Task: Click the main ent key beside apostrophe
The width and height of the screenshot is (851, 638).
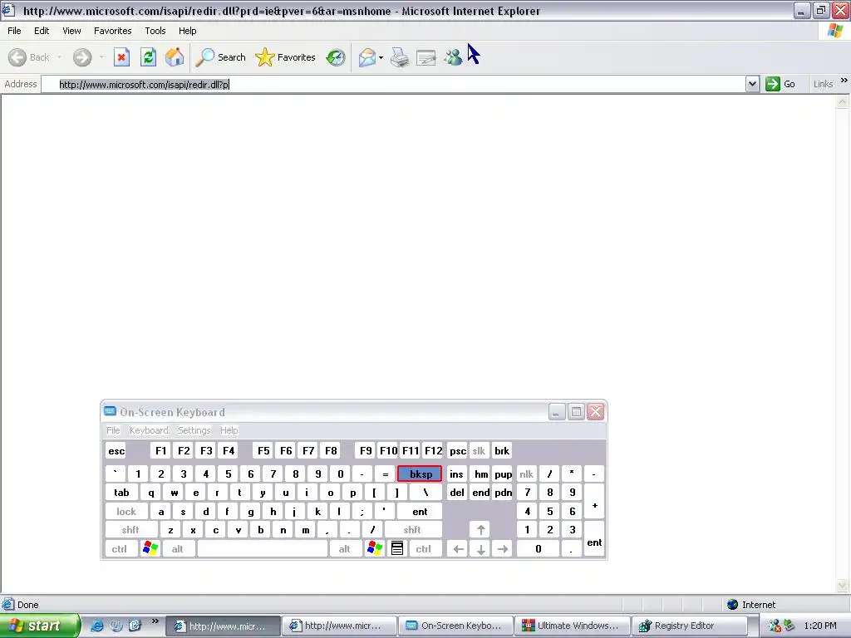Action: [420, 512]
